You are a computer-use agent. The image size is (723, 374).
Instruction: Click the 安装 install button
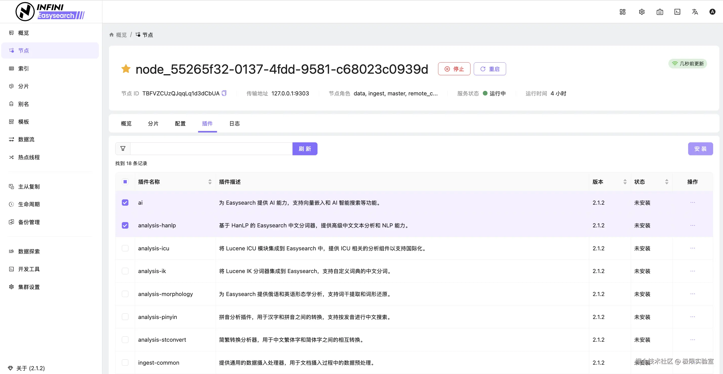coord(700,149)
